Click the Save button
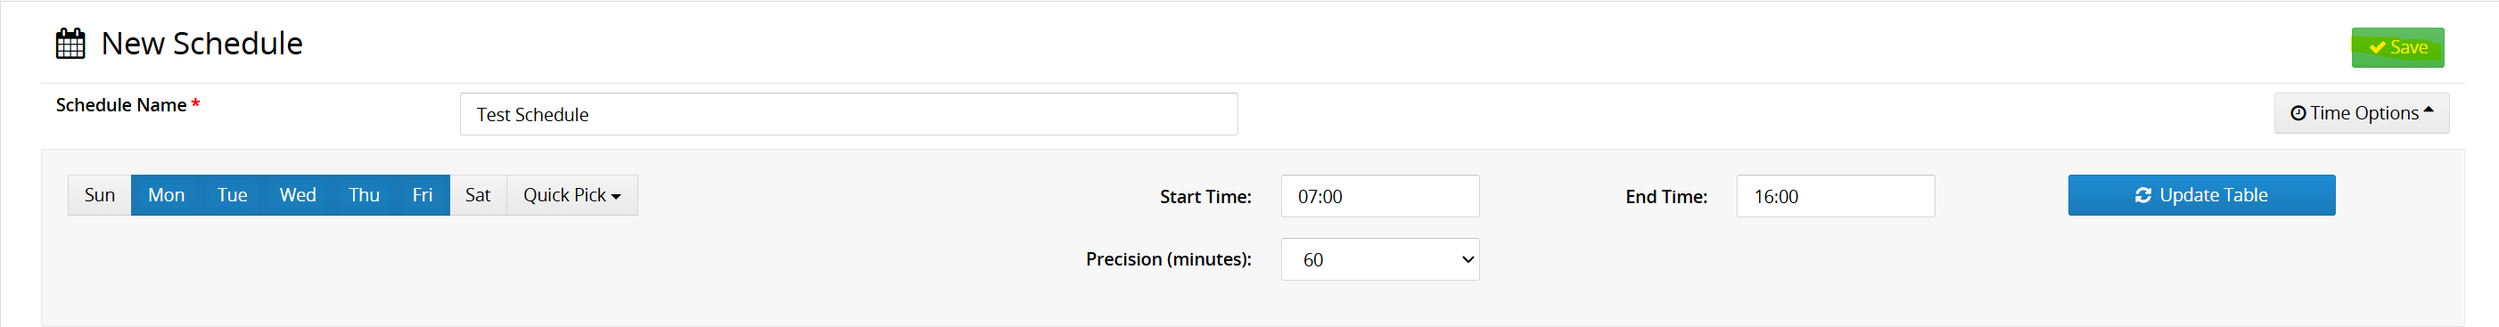The image size is (2499, 327). [2397, 47]
